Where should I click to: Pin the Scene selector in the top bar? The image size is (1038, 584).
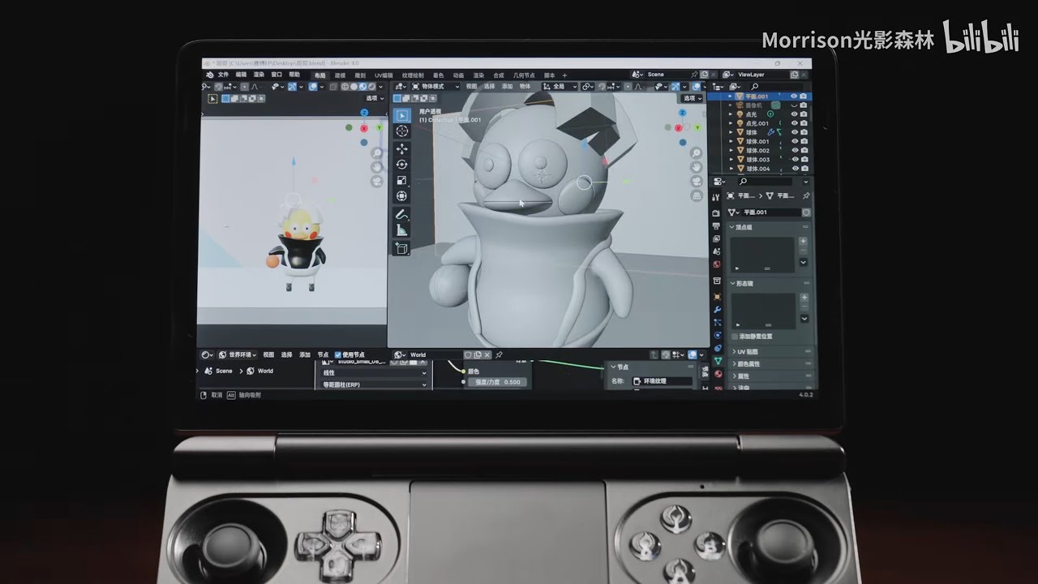click(x=694, y=75)
